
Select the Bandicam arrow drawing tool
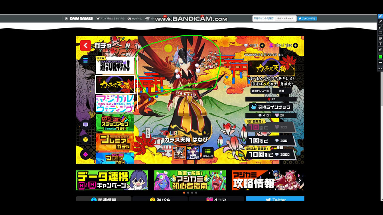point(380,27)
